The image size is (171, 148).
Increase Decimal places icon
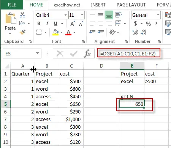(x=135, y=32)
